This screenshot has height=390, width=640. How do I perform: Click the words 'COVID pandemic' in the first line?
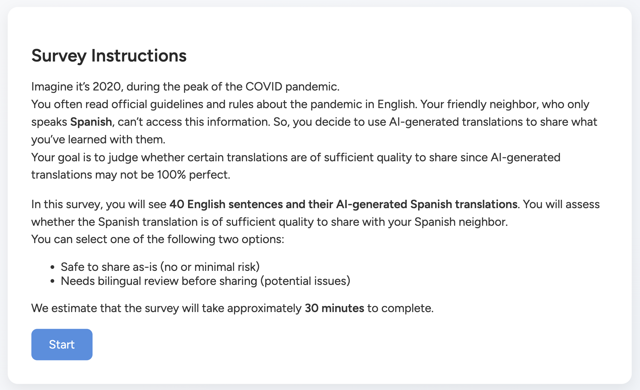[292, 87]
